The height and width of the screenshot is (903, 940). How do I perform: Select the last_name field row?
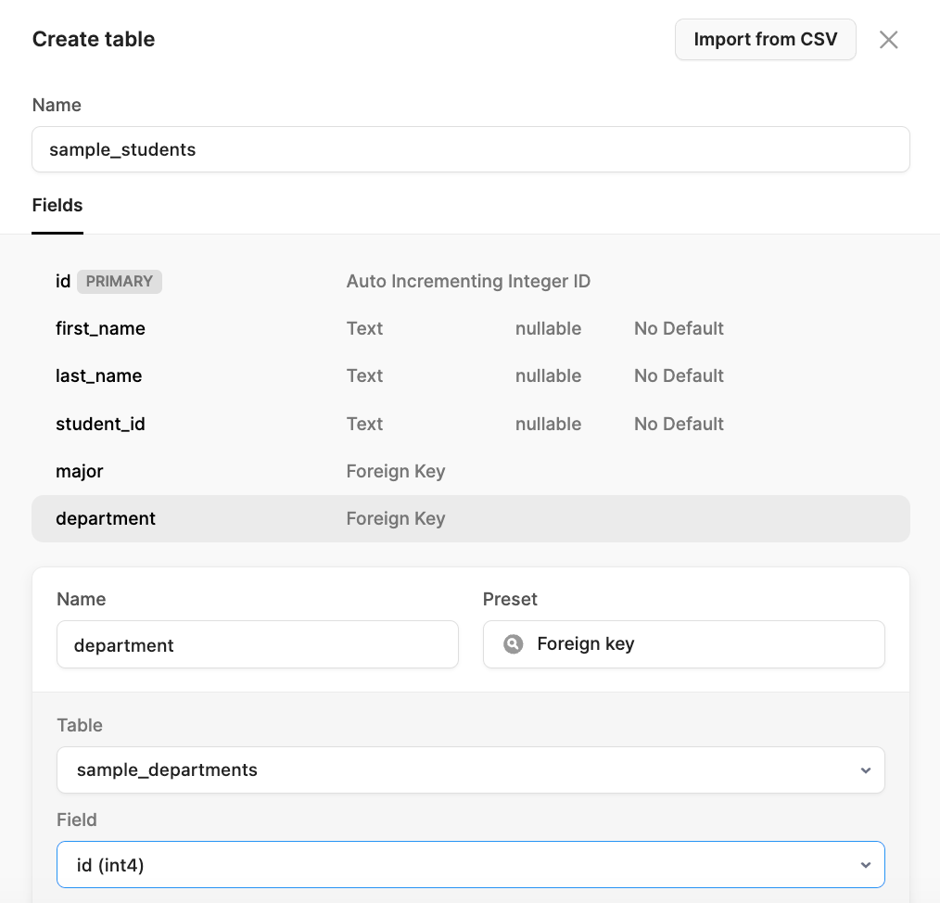coord(471,376)
